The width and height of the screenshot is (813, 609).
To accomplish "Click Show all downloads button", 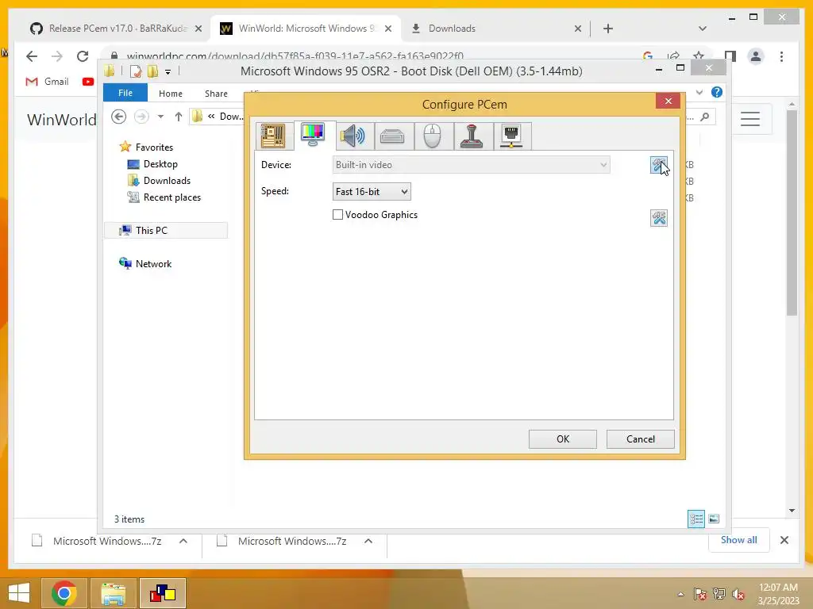I will pyautogui.click(x=739, y=540).
